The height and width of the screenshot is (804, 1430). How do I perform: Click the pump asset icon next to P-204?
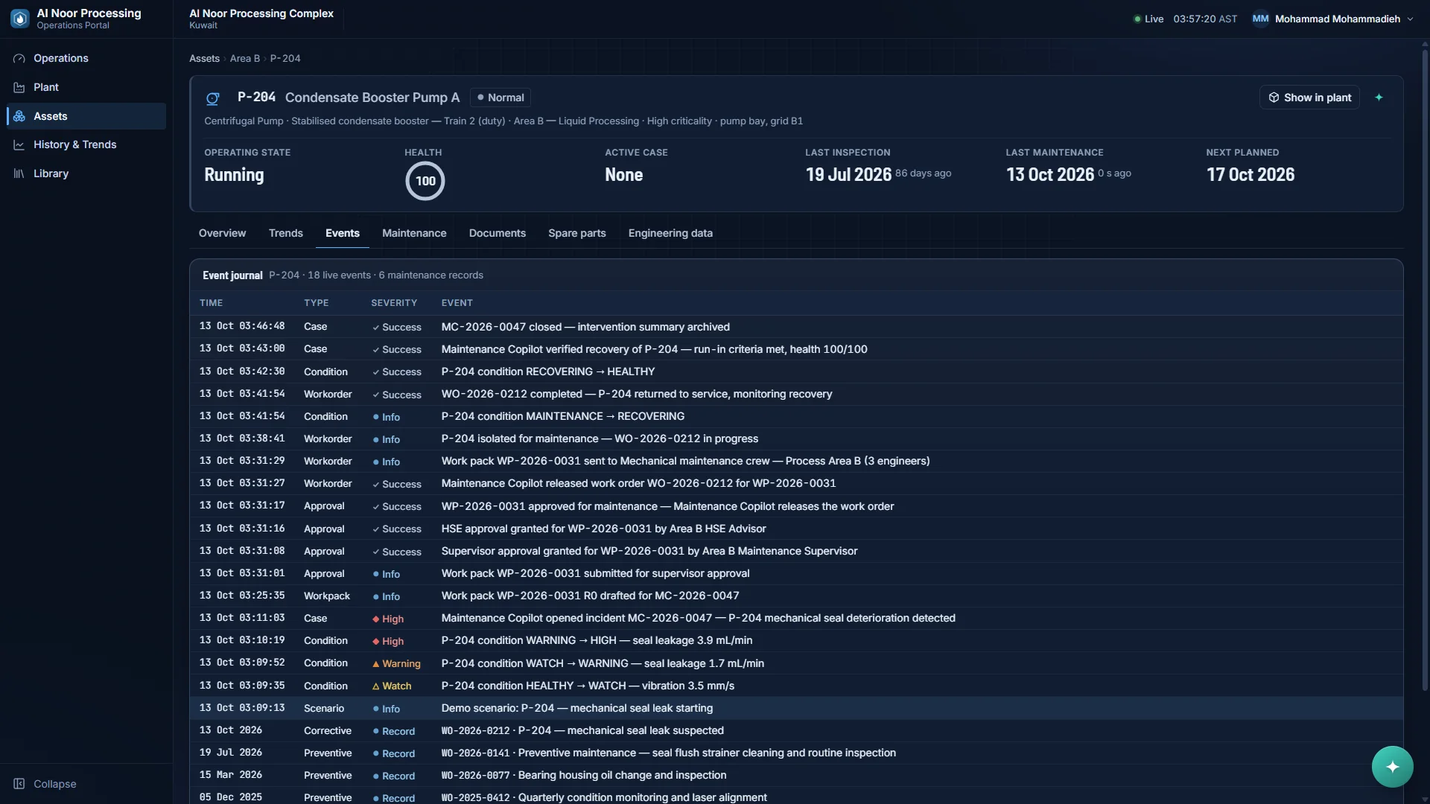click(213, 98)
